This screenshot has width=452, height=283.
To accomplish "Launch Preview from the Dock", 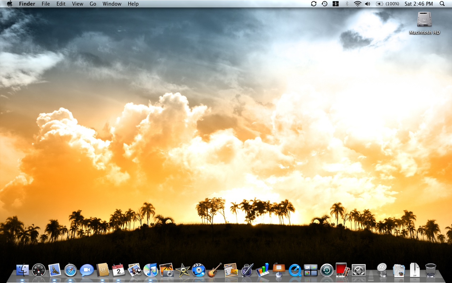I will click(135, 270).
